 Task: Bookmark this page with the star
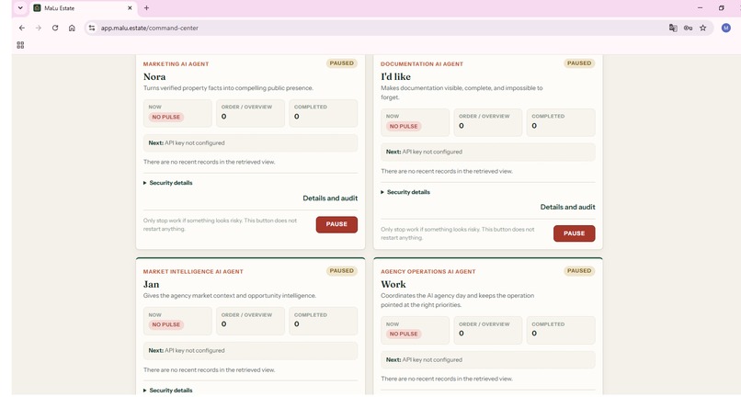[703, 28]
